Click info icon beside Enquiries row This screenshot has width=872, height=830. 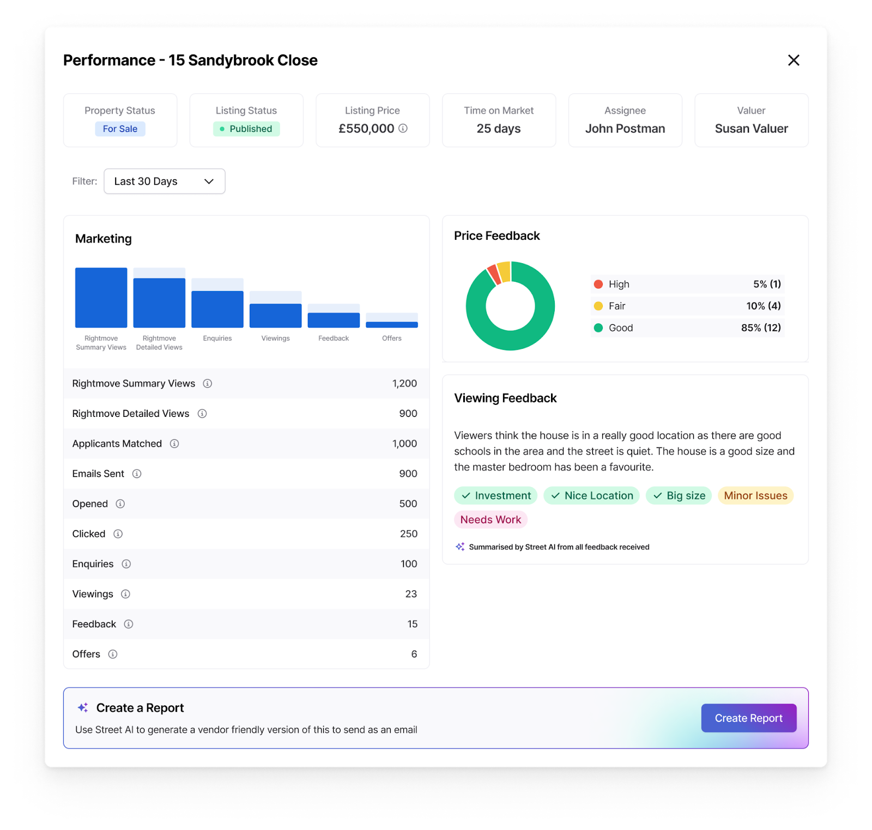tap(126, 564)
